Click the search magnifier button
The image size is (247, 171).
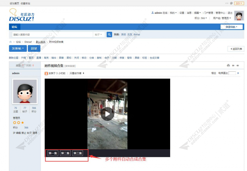[x=109, y=34]
